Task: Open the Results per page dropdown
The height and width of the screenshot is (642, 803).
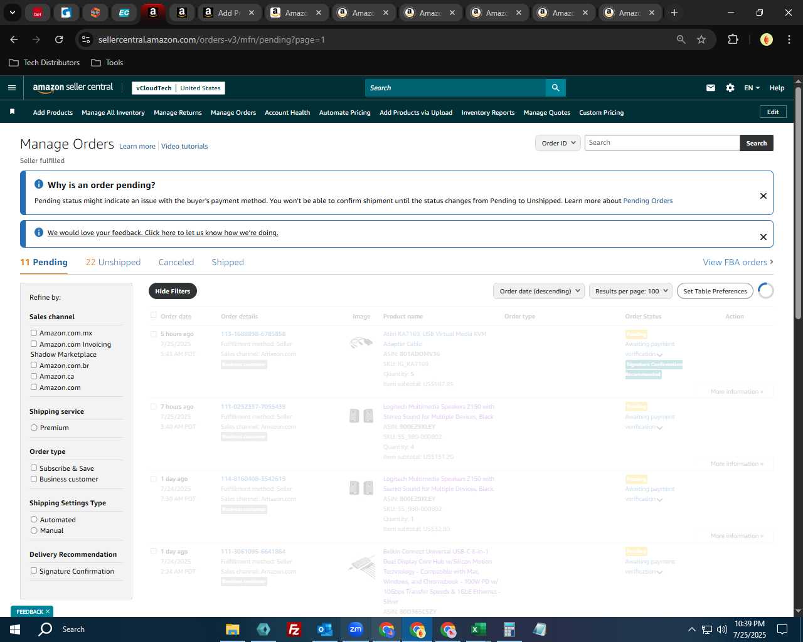Action: point(630,291)
